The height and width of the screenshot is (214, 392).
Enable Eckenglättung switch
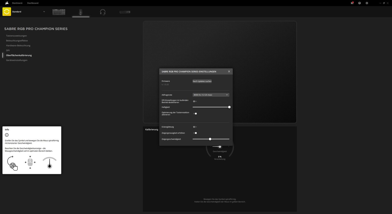195,127
